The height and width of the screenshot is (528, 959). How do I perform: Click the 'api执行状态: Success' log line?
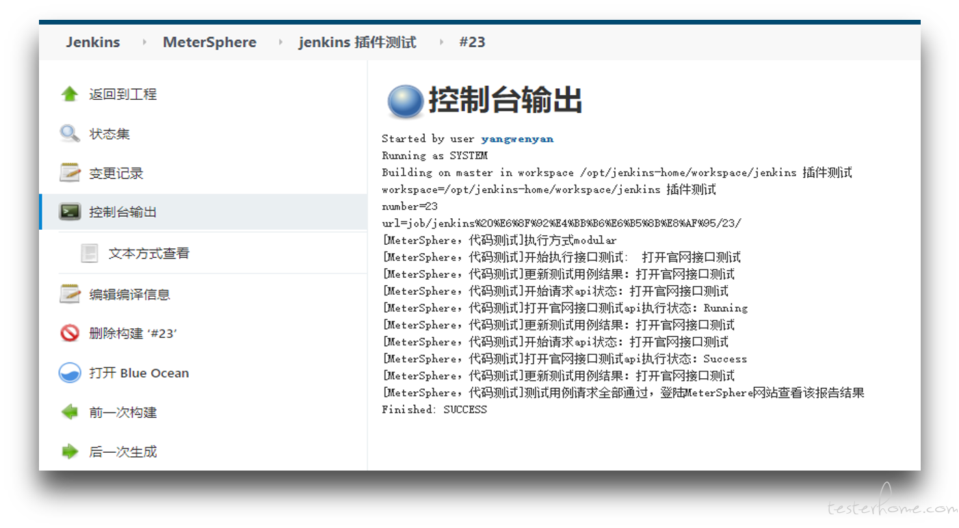(564, 359)
